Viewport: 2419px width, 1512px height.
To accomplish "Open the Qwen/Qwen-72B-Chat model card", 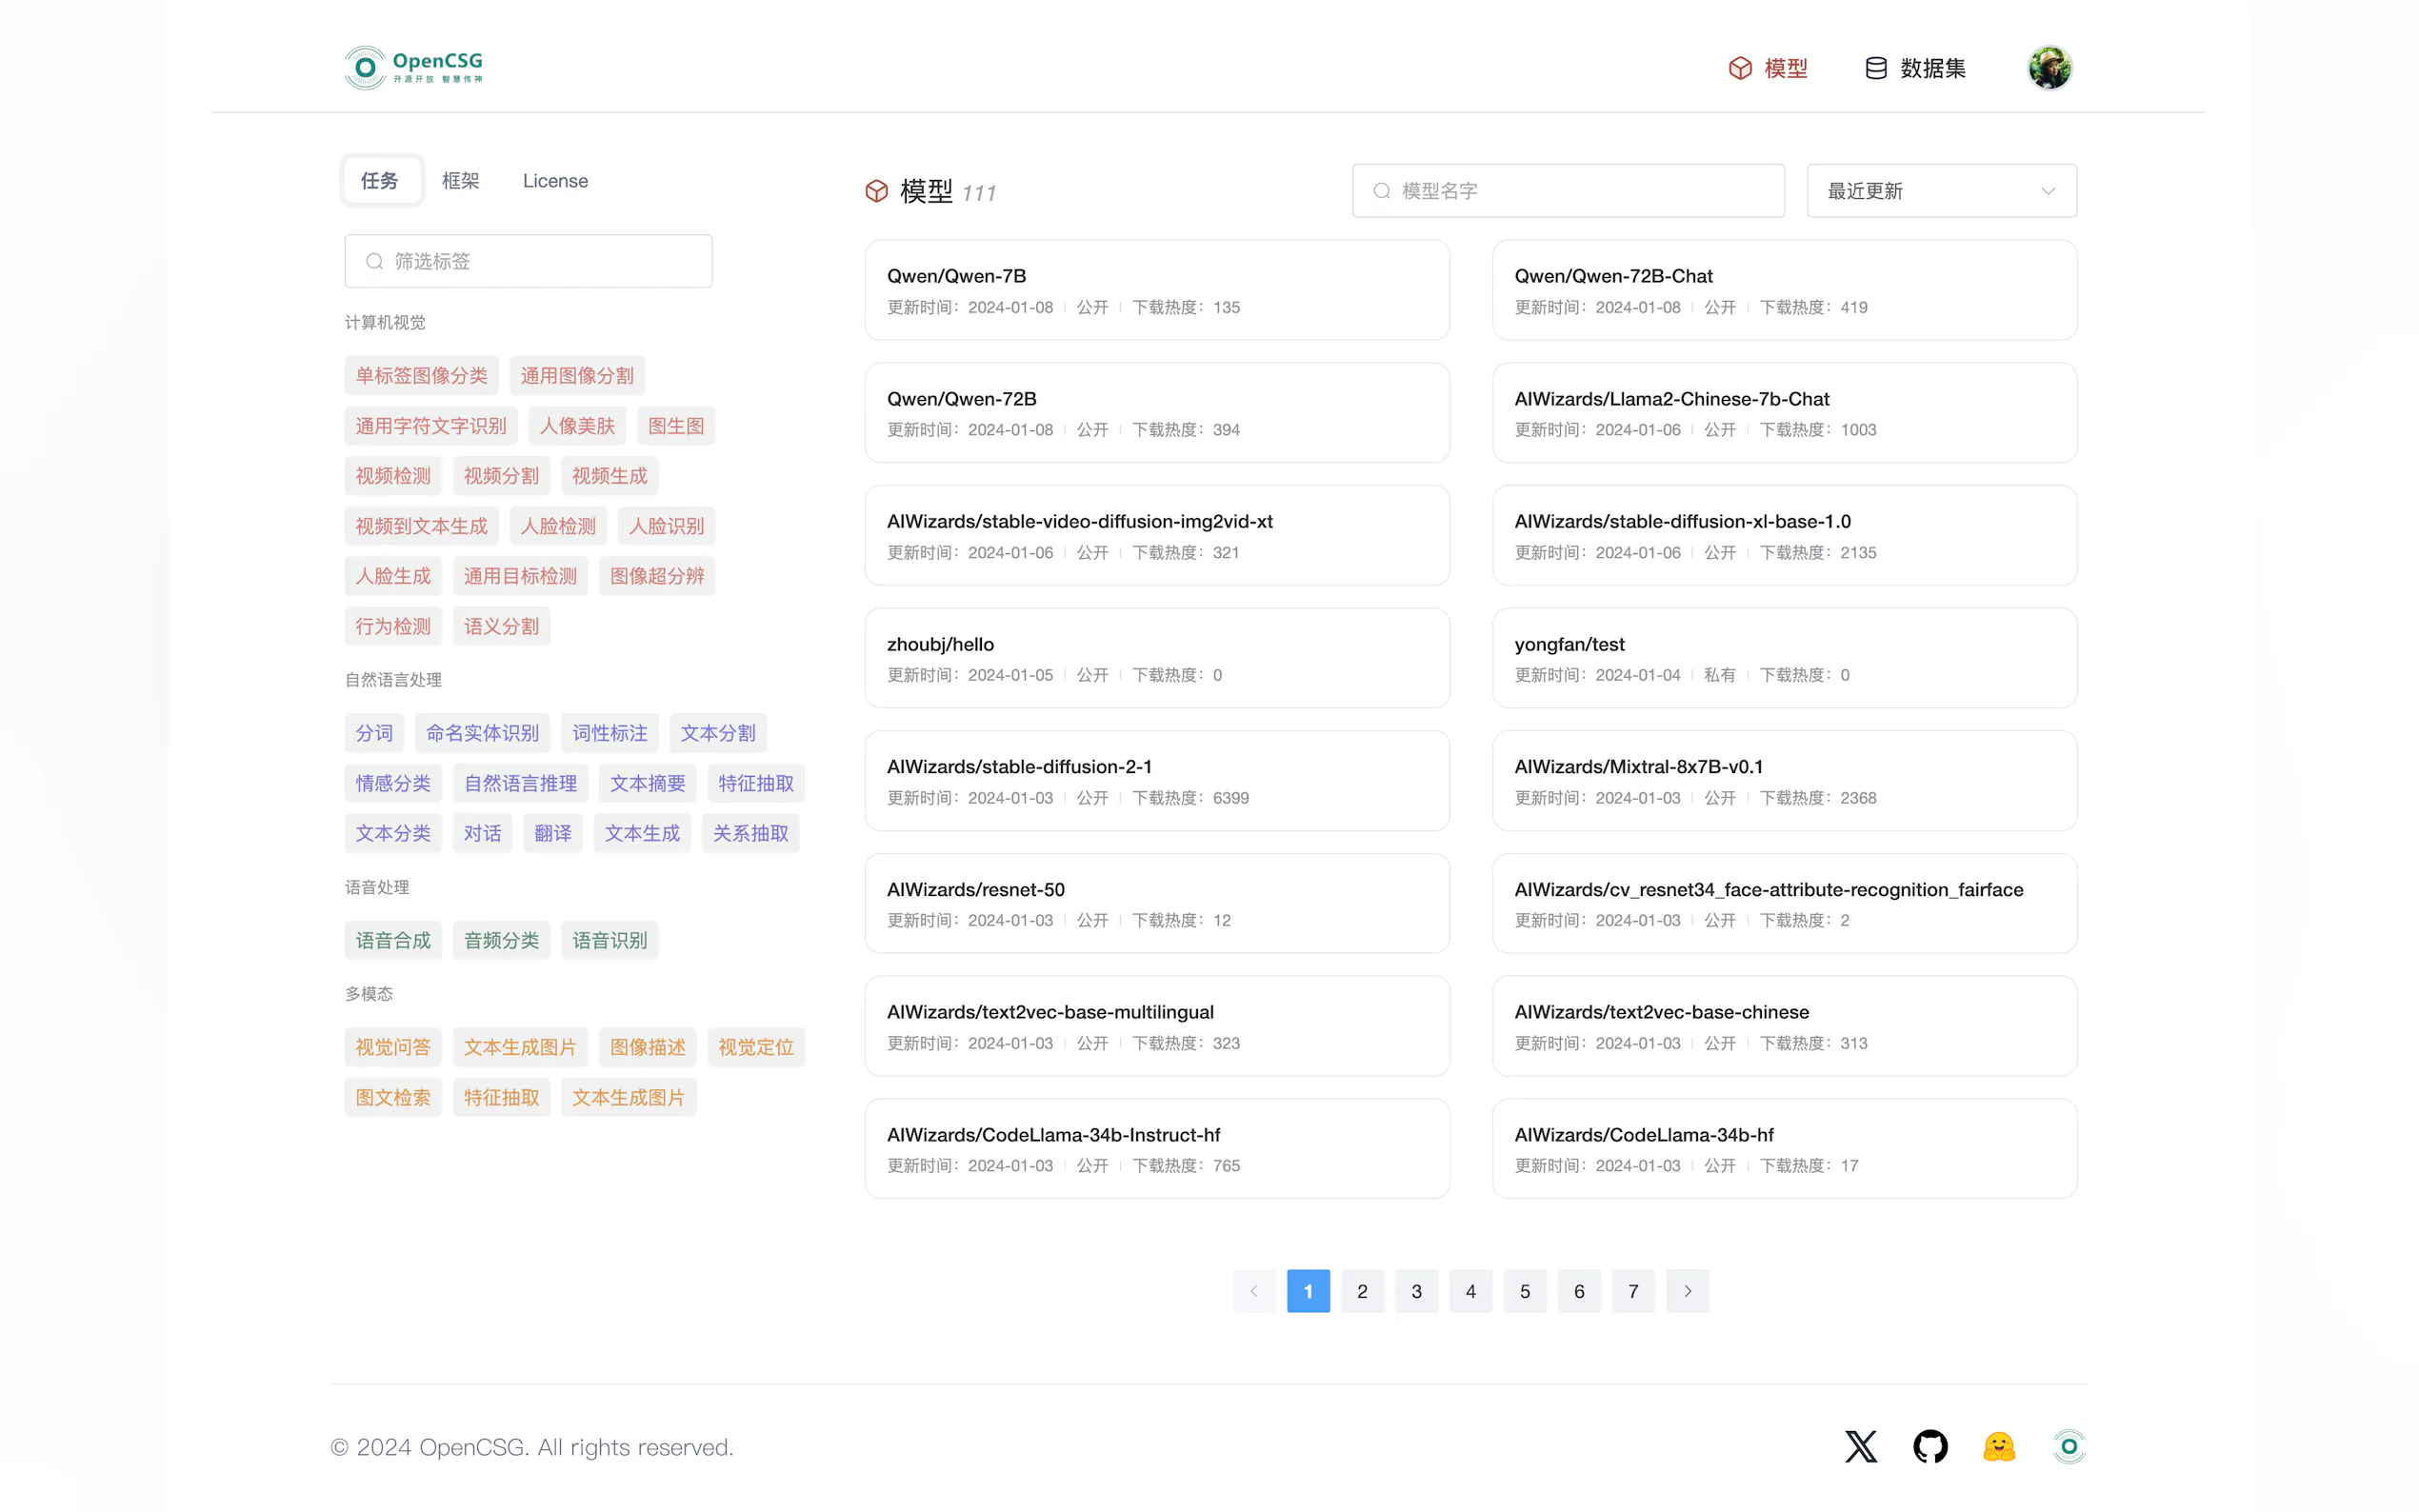I will [1784, 290].
